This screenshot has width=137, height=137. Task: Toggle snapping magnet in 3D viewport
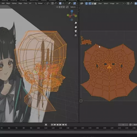click(x=52, y=4)
